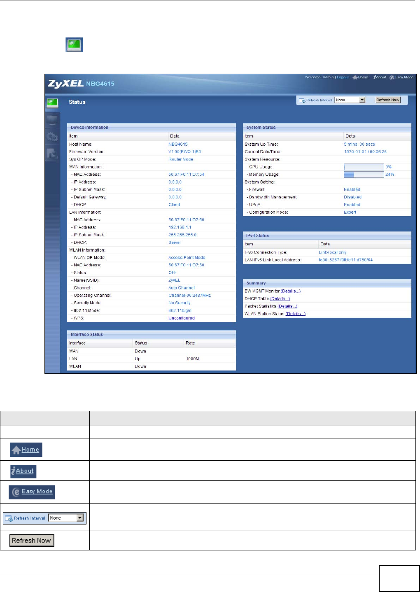
Task: Click host name value NBG4615
Action: coord(178,144)
